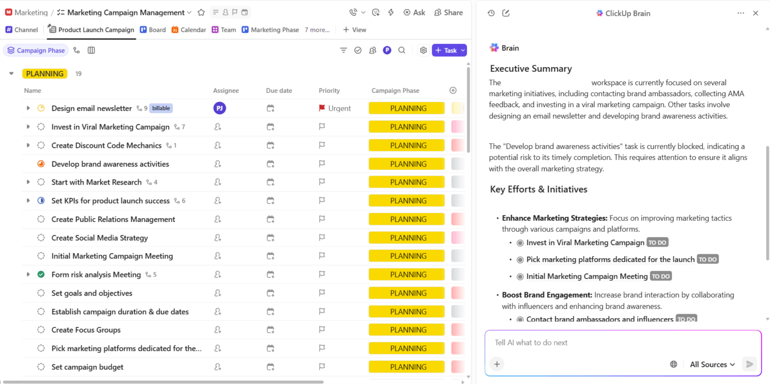The width and height of the screenshot is (770, 384).
Task: Open the All Sources dropdown
Action: 711,364
